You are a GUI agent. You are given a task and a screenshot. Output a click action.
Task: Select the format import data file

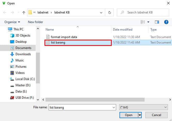(x=64, y=37)
